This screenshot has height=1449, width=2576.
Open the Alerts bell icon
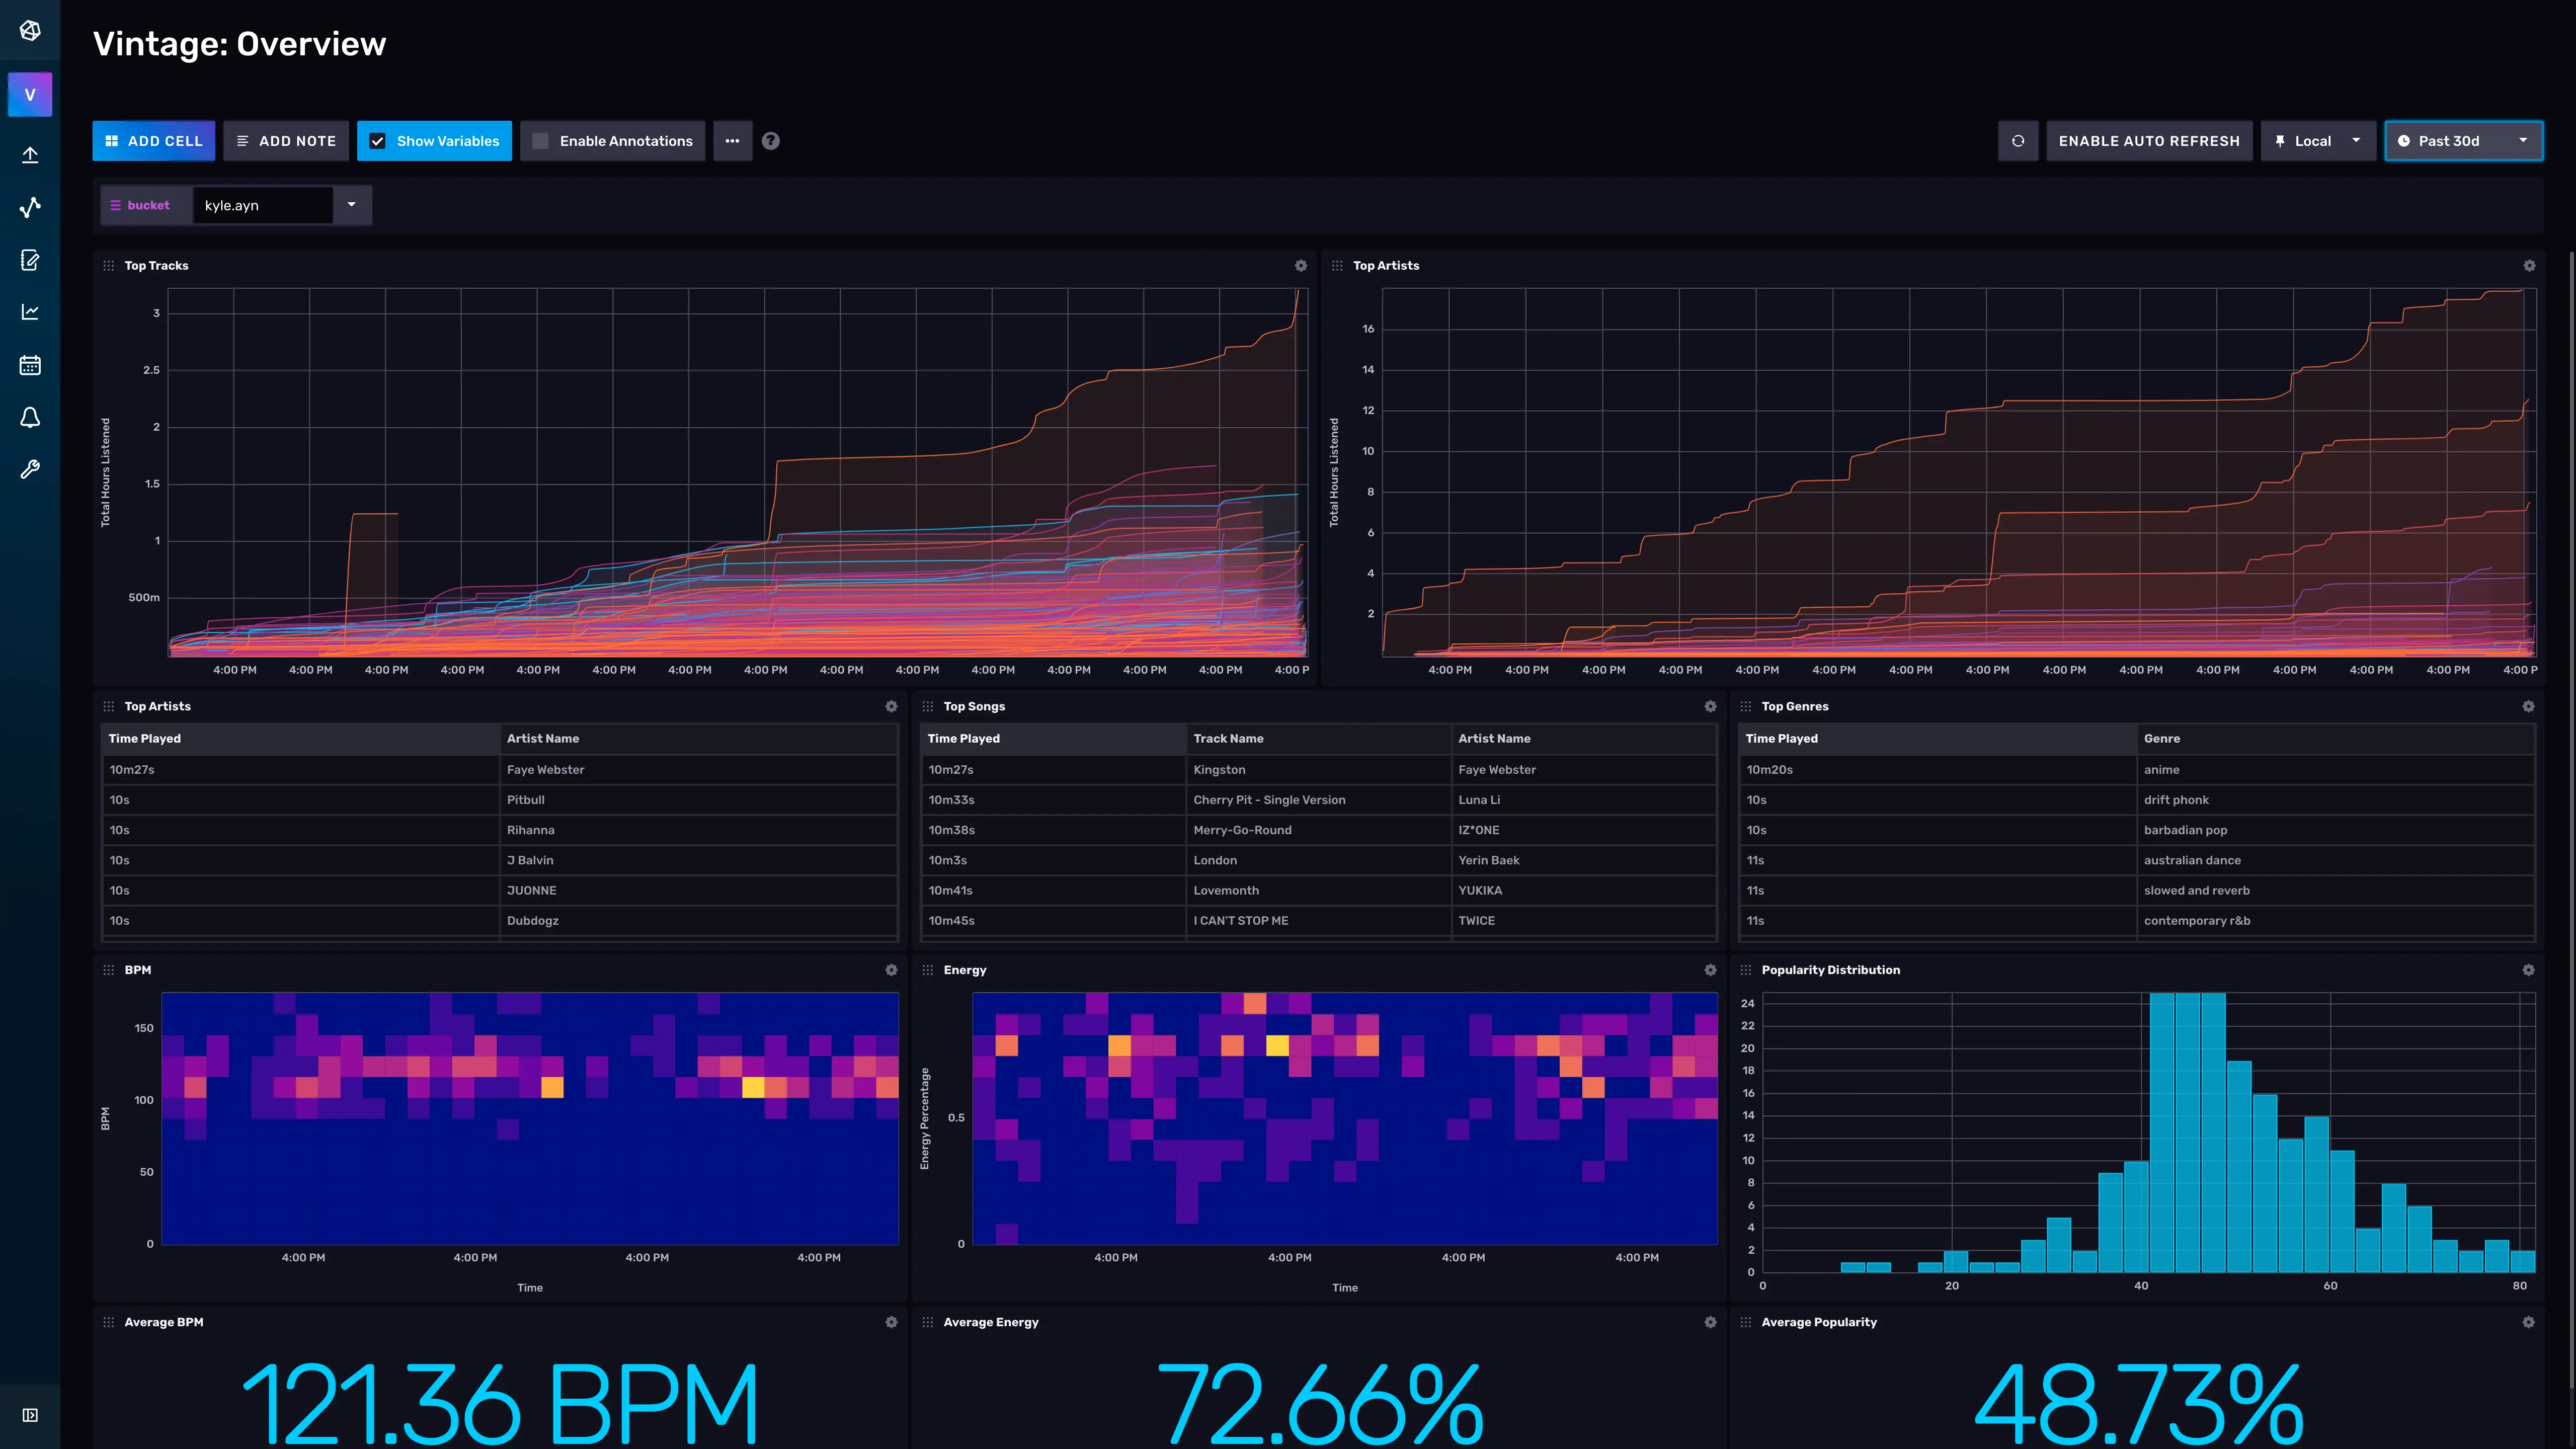pos(30,417)
